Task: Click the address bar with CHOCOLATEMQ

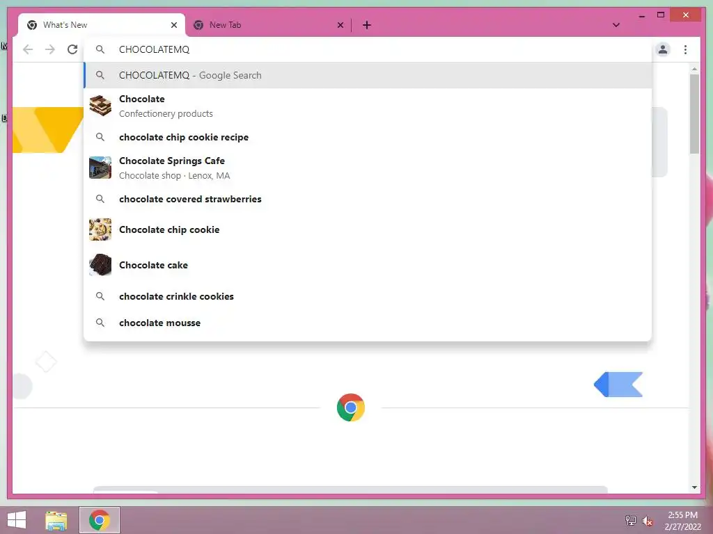Action: coord(368,49)
